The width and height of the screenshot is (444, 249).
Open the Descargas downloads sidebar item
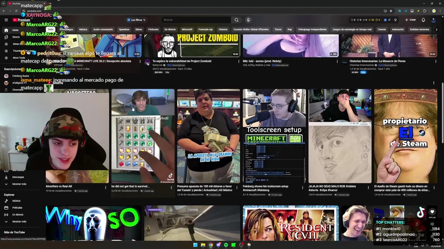pos(18,177)
